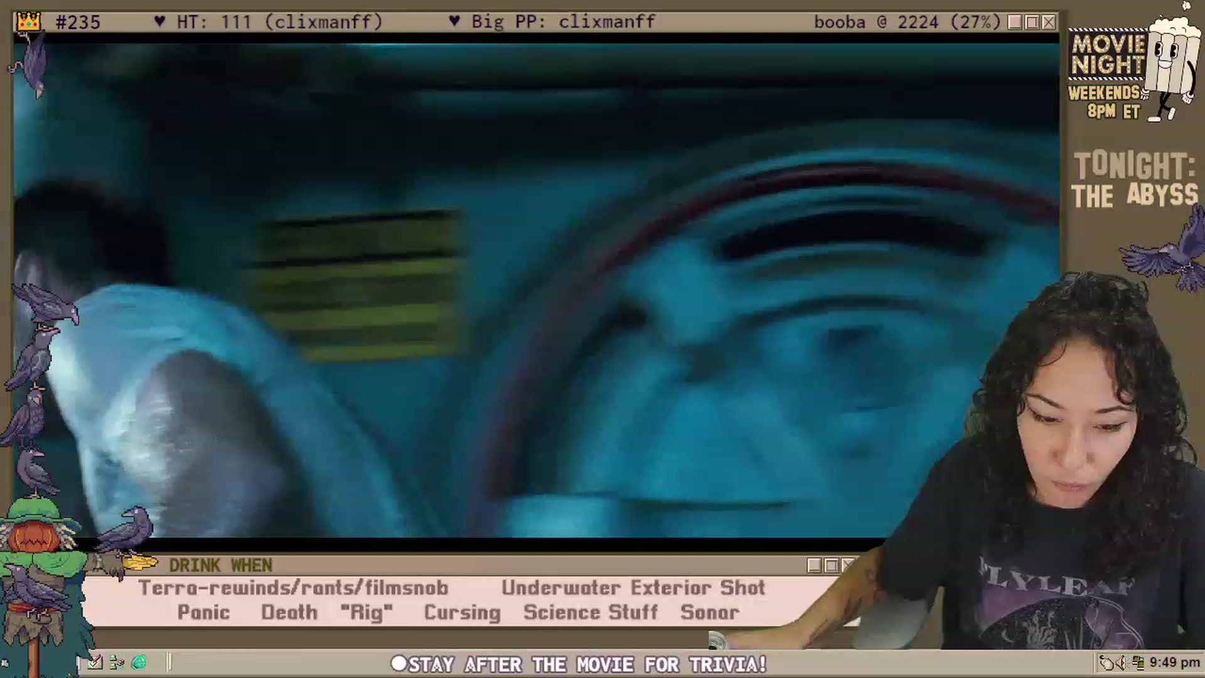Click the DRINK WHEN window title
Viewport: 1205px width, 678px height.
coord(220,566)
